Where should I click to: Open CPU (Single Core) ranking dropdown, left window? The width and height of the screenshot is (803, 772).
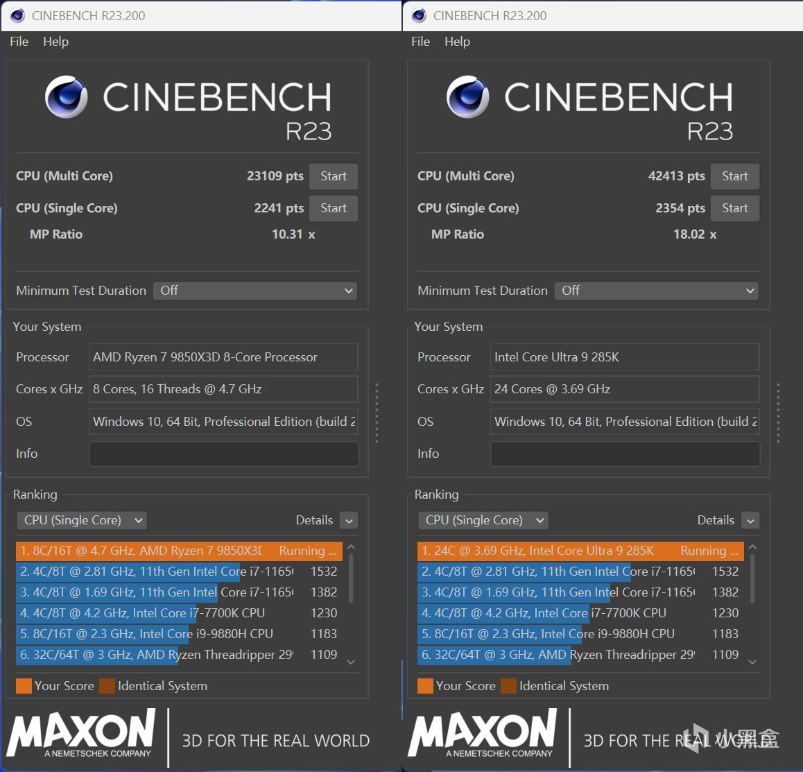pos(82,520)
